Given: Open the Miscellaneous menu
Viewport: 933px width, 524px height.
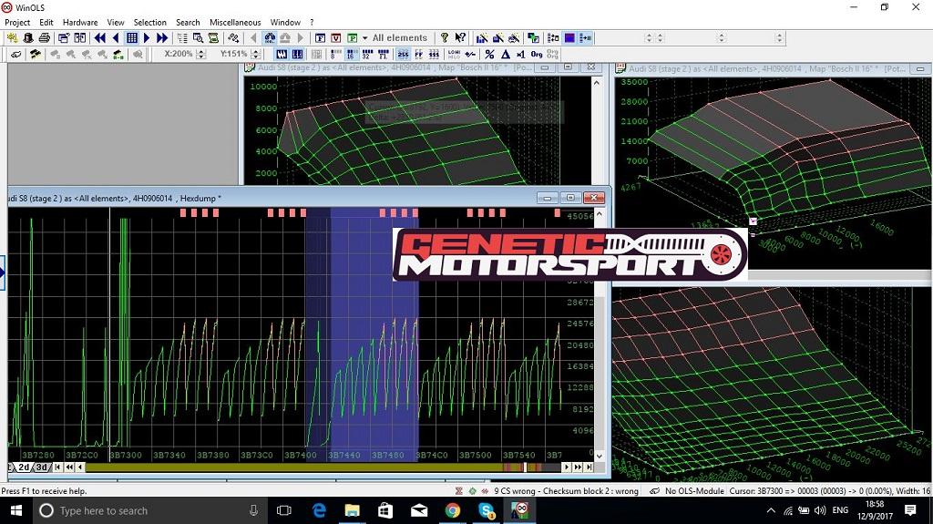Looking at the screenshot, I should [234, 22].
